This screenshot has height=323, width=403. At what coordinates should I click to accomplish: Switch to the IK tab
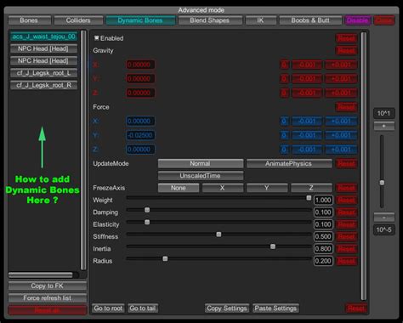coord(261,20)
